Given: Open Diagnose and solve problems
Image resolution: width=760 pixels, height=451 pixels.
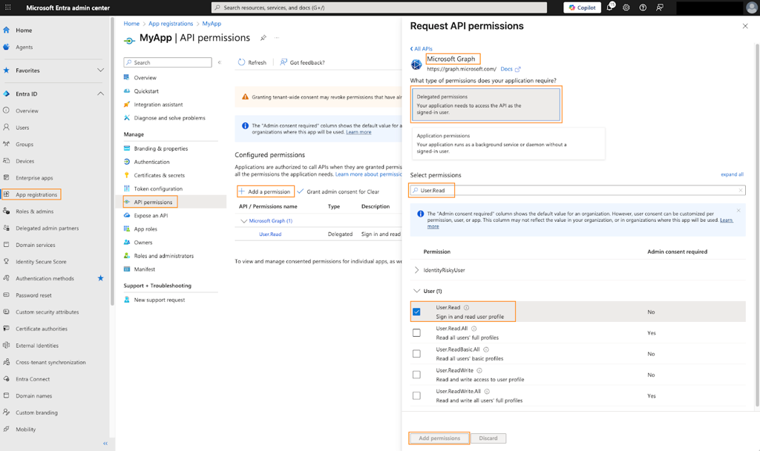Looking at the screenshot, I should (x=170, y=118).
